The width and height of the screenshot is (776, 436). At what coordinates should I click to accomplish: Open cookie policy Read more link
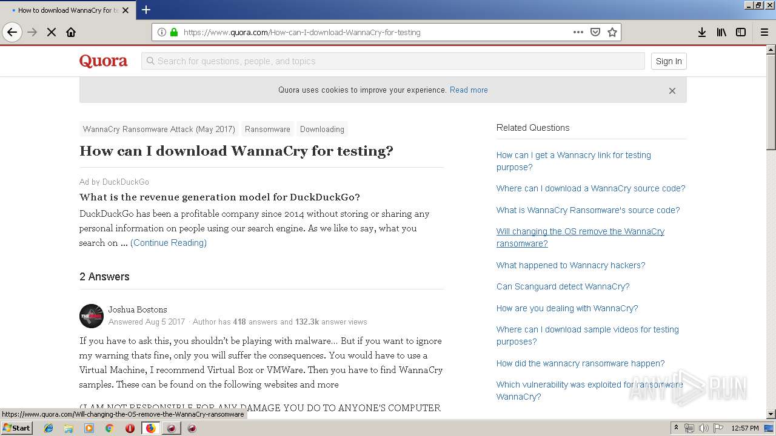click(x=469, y=90)
